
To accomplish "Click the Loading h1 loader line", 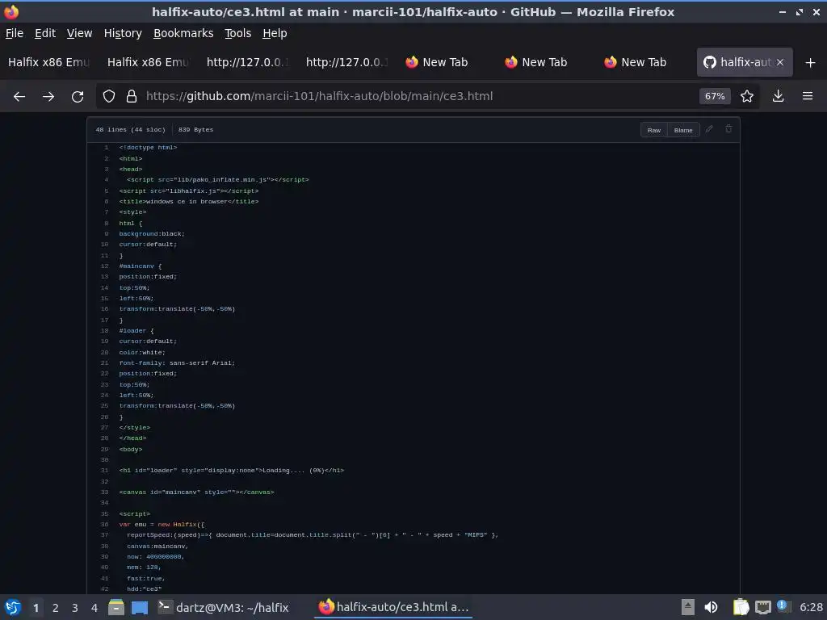I will coord(232,471).
